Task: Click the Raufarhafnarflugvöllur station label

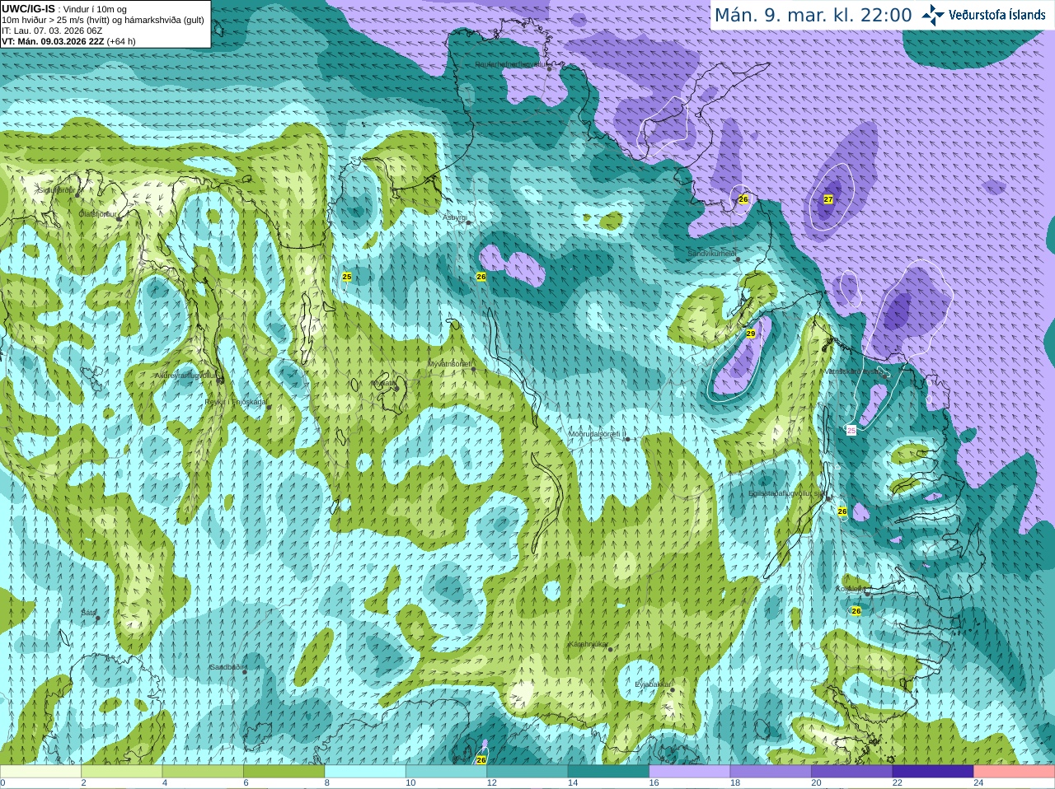Action: (510, 63)
